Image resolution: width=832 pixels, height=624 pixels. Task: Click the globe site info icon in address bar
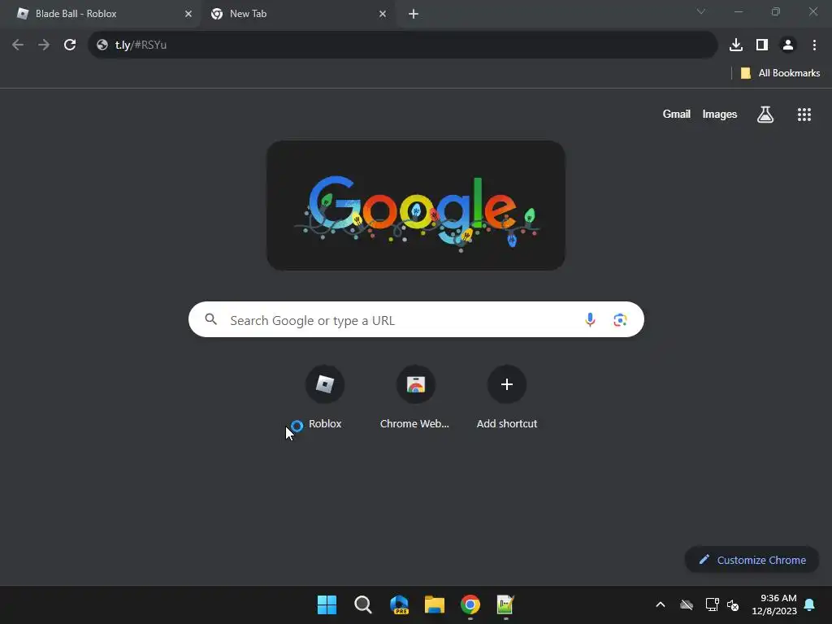click(102, 45)
